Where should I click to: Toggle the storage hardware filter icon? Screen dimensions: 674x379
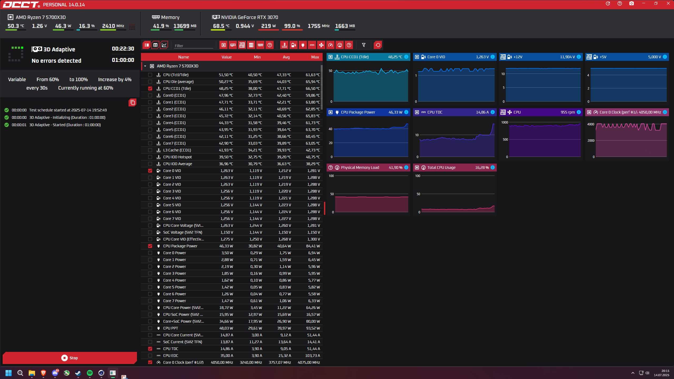[x=251, y=45]
